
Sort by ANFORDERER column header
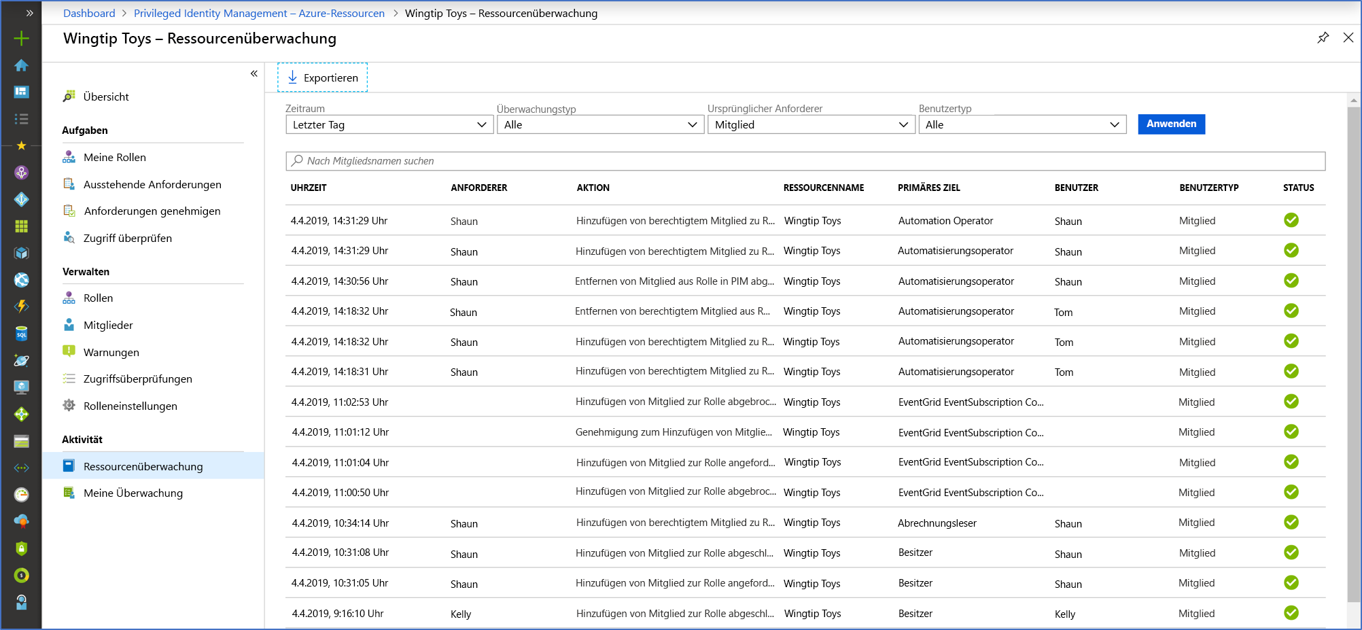pos(479,188)
